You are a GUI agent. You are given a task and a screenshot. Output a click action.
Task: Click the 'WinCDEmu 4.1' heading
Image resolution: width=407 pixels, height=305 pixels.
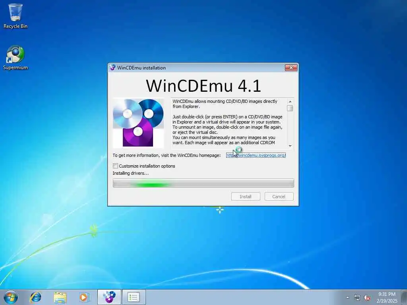203,85
